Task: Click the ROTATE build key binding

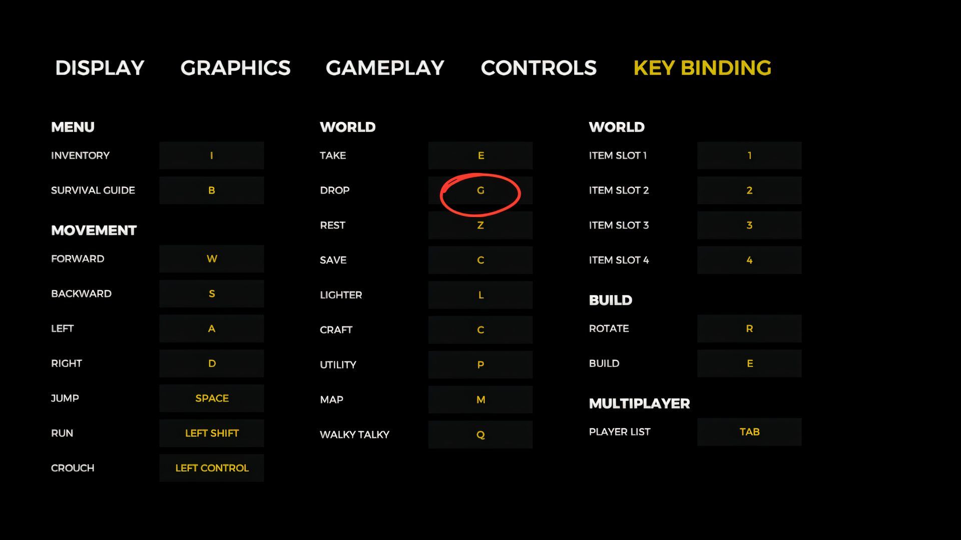Action: [x=748, y=328]
